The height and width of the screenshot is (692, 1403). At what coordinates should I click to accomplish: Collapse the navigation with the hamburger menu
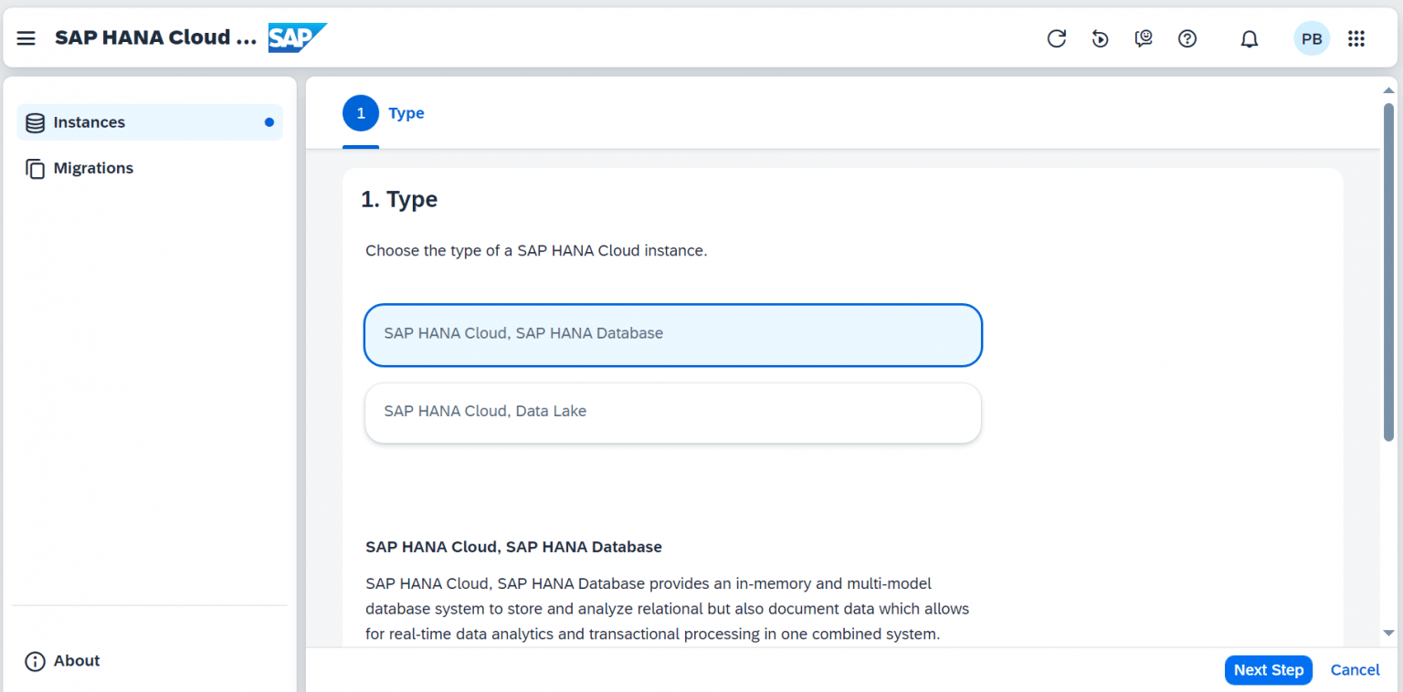pyautogui.click(x=26, y=37)
